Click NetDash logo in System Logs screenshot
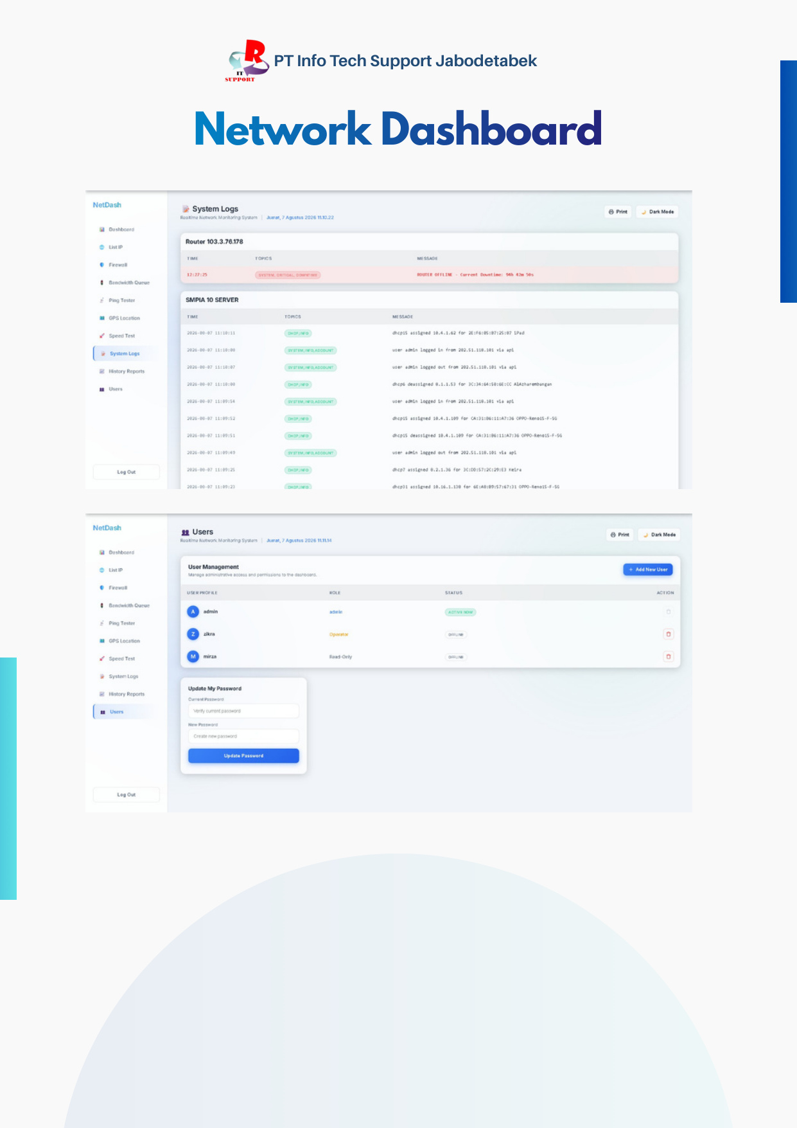The height and width of the screenshot is (1128, 797). pos(107,205)
